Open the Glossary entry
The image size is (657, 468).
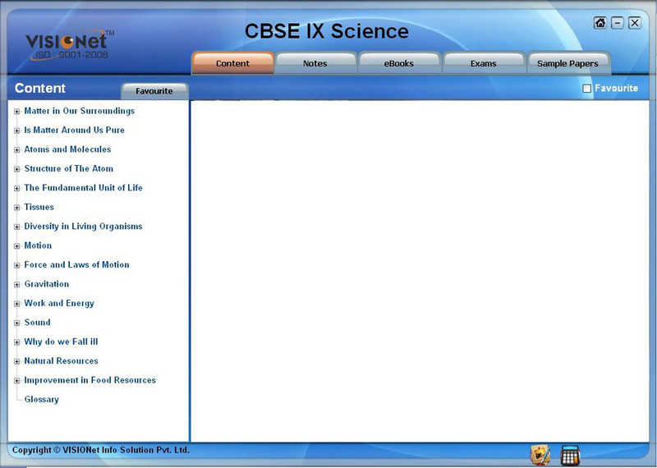[x=42, y=400]
